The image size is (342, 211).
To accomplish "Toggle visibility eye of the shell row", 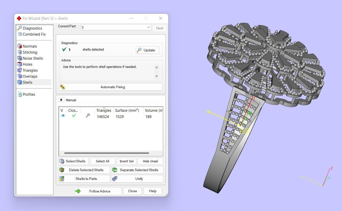I will pyautogui.click(x=63, y=116).
